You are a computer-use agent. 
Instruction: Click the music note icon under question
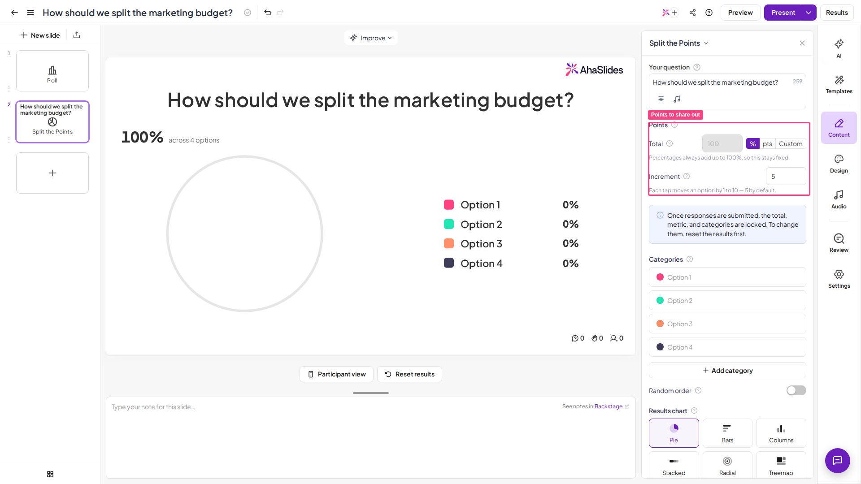click(677, 99)
